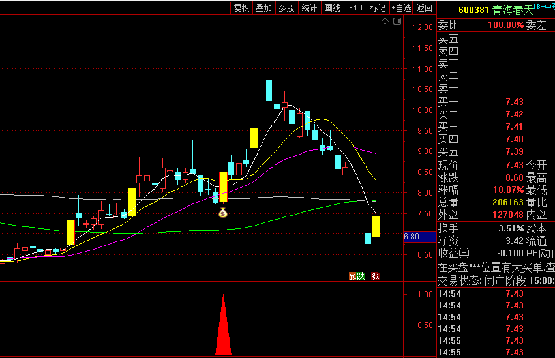Click the 交易状态 闭市阶段 status line
Viewport: 555px width, 358px height.
(496, 281)
